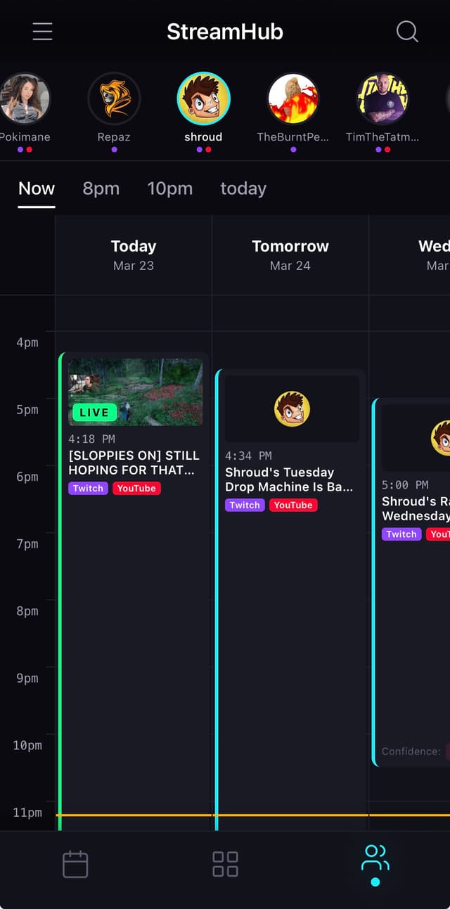Switch to the 8pm schedule tab
The image size is (450, 909).
pyautogui.click(x=101, y=188)
